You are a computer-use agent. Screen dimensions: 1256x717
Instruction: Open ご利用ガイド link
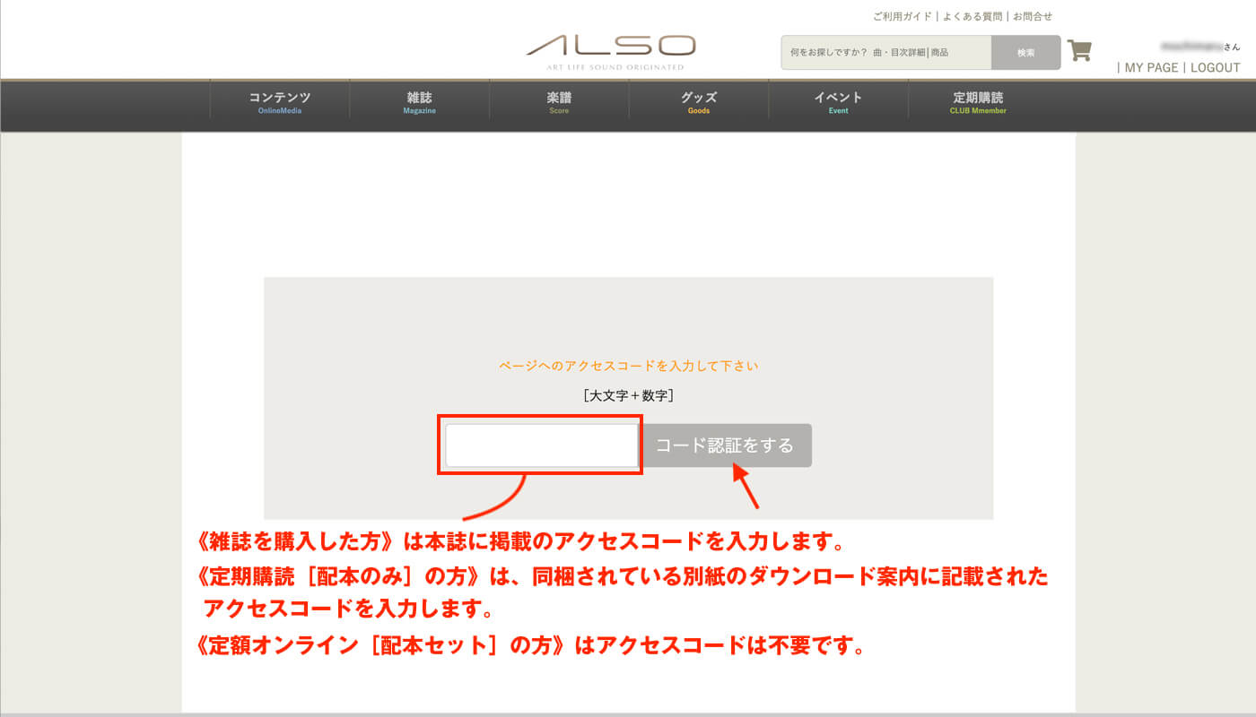902,16
